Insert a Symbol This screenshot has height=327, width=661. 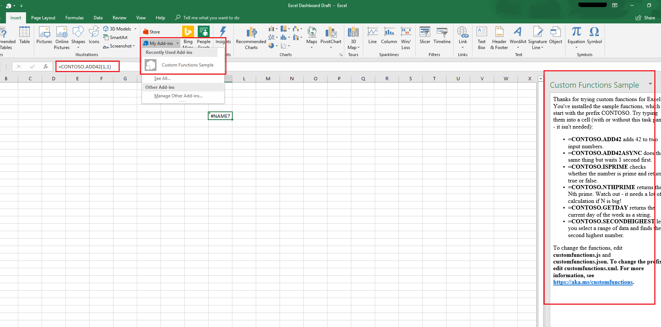[594, 36]
